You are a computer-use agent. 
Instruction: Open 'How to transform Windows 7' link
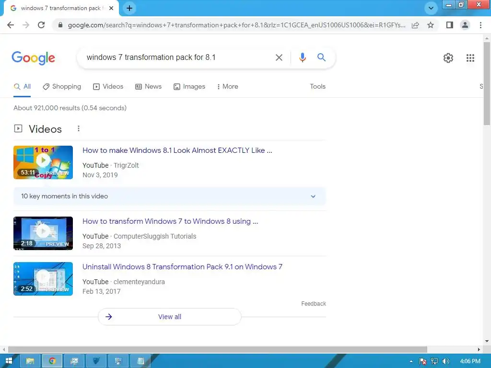(x=170, y=221)
